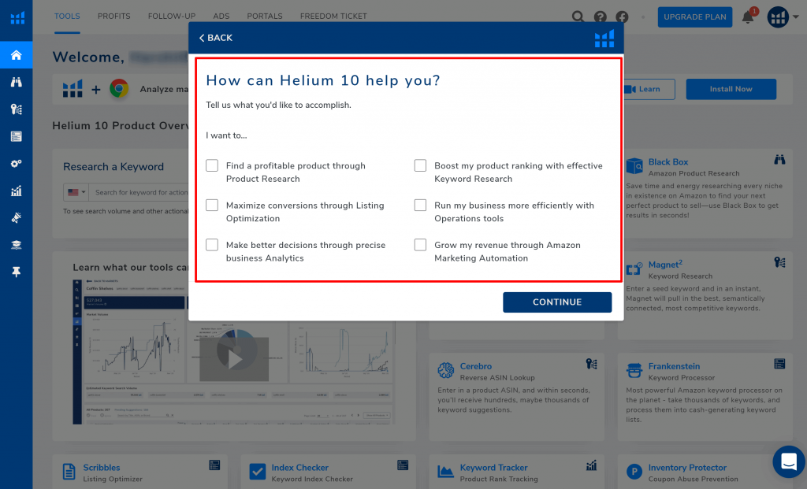The image size is (807, 489).
Task: Open the graduation cap Learning sidebar icon
Action: pos(17,245)
